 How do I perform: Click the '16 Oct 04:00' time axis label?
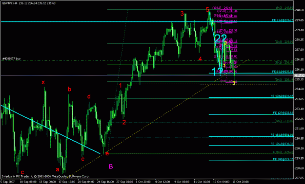pos(222,182)
